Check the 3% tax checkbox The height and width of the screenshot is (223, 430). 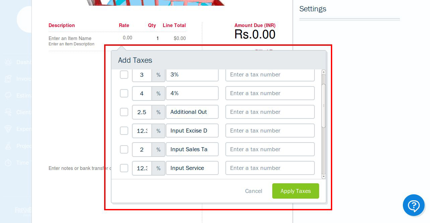124,74
